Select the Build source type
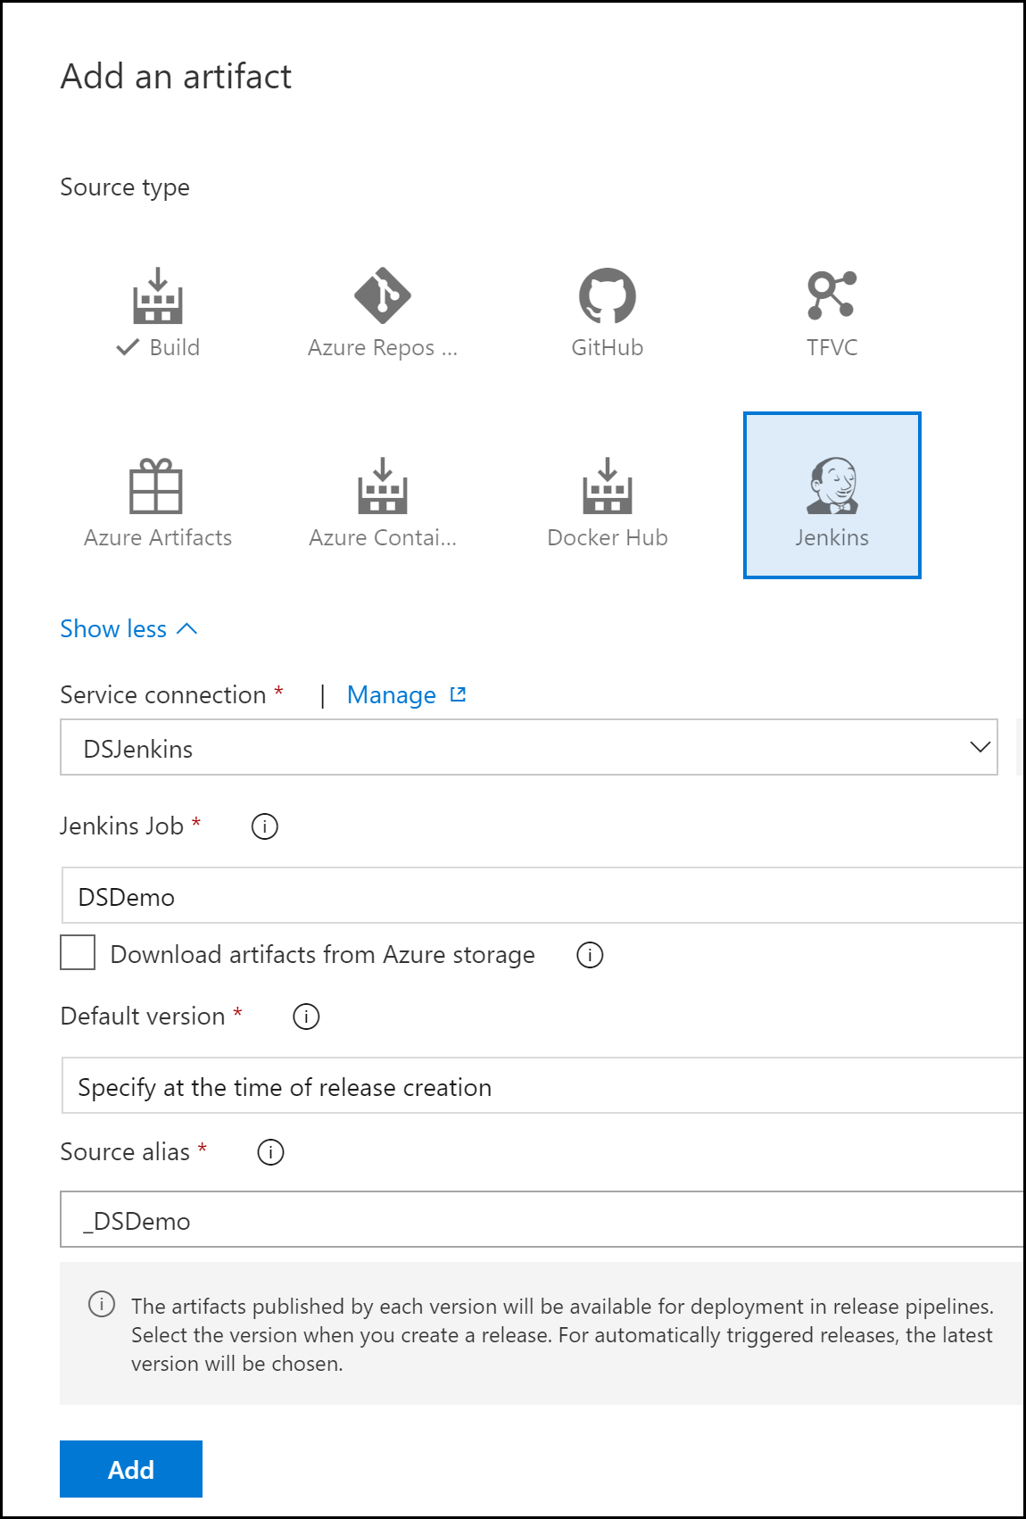The height and width of the screenshot is (1519, 1026). click(x=158, y=312)
